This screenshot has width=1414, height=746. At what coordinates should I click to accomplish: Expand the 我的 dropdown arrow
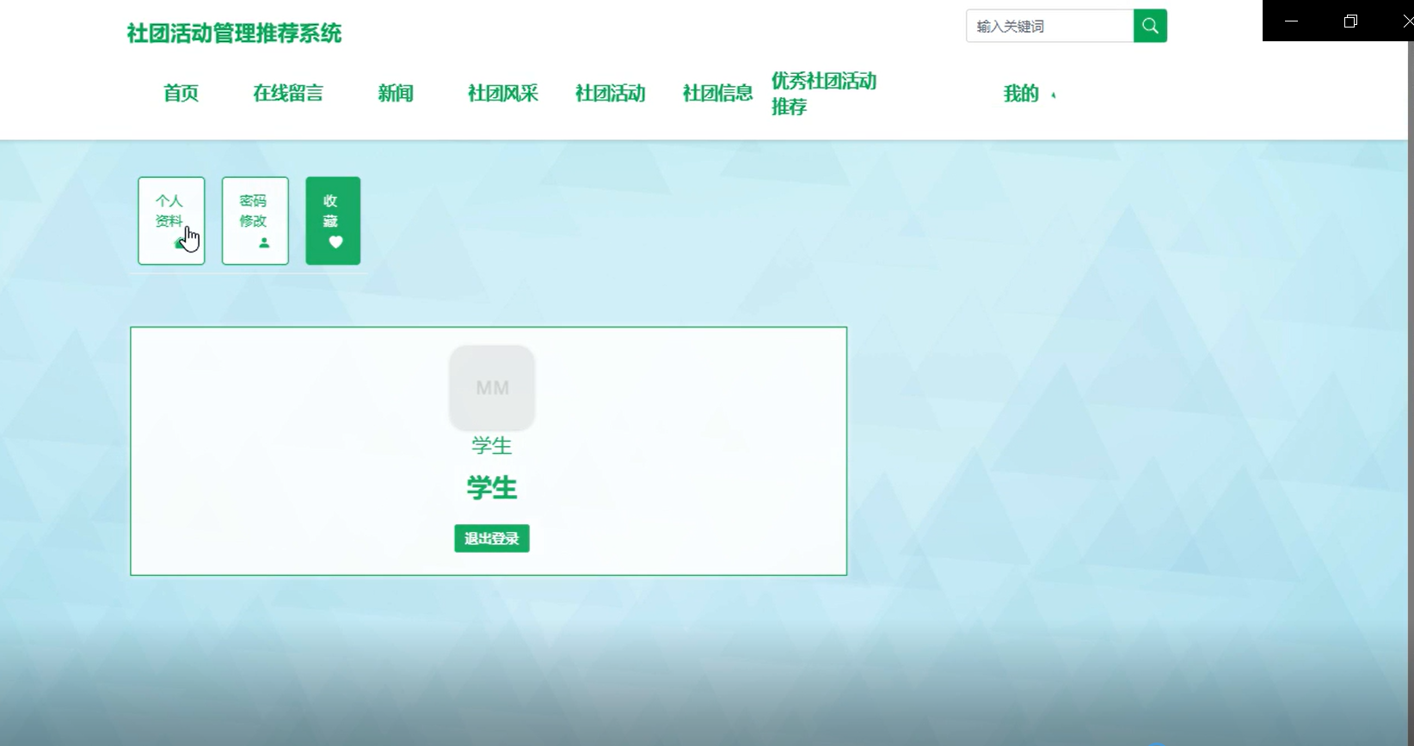[x=1054, y=95]
